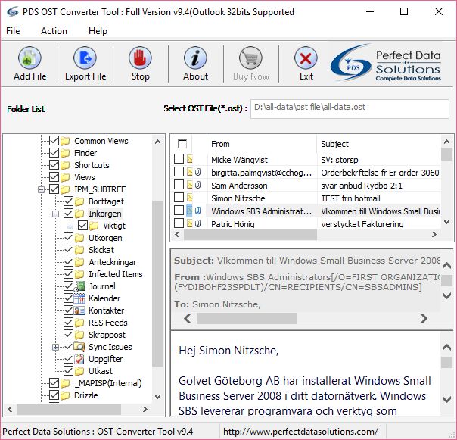Click the Perfect Data Solutions logo
The height and width of the screenshot is (440, 457).
(386, 62)
